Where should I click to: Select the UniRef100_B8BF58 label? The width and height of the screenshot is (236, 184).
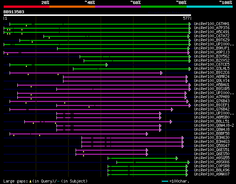[x=212, y=134]
